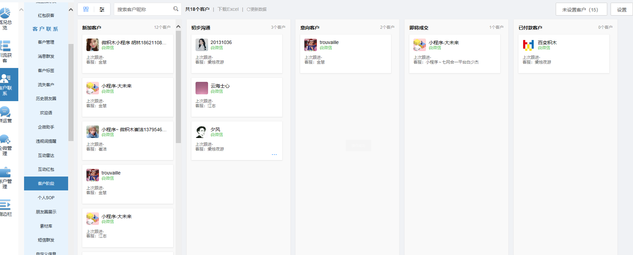
Task: Click the 客户联系 section heading
Action: 45,29
